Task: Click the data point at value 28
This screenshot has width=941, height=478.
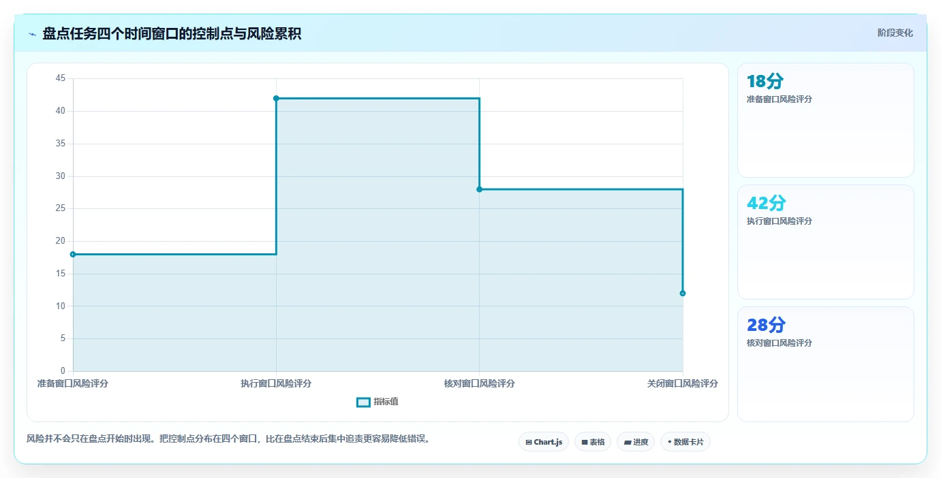Action: click(x=479, y=189)
